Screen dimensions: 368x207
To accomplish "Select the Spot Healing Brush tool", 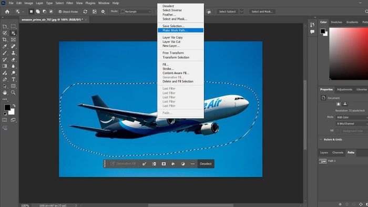I will (x=13, y=46).
